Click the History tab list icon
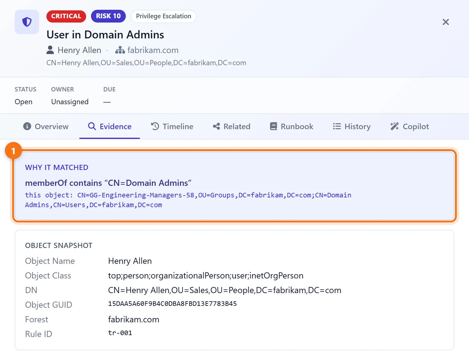The height and width of the screenshot is (354, 469). pyautogui.click(x=337, y=126)
